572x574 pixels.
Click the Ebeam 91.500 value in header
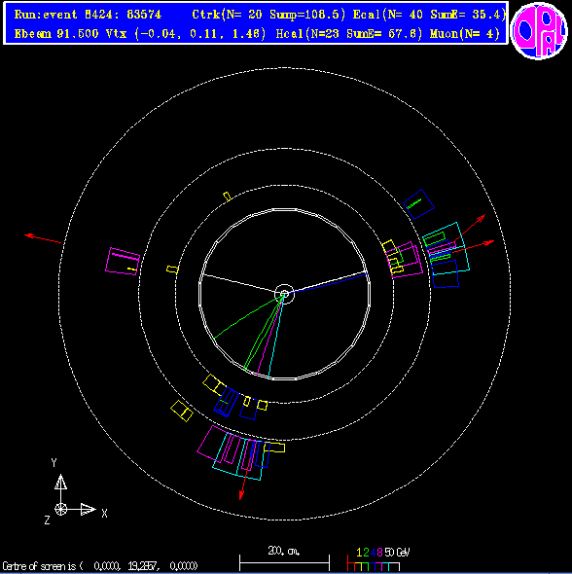click(56, 34)
